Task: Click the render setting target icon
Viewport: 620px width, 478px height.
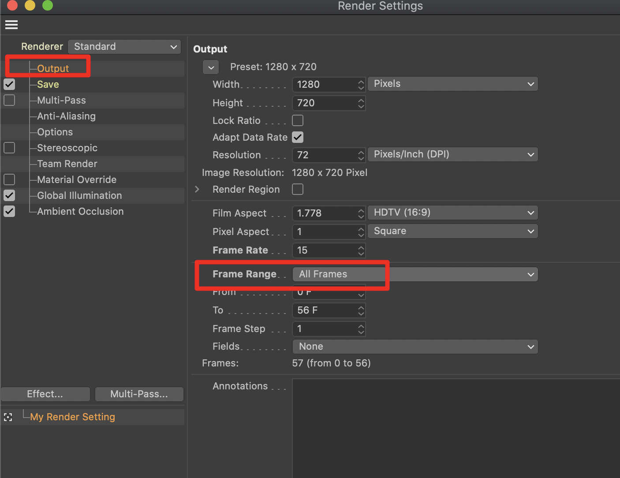Action: point(8,417)
